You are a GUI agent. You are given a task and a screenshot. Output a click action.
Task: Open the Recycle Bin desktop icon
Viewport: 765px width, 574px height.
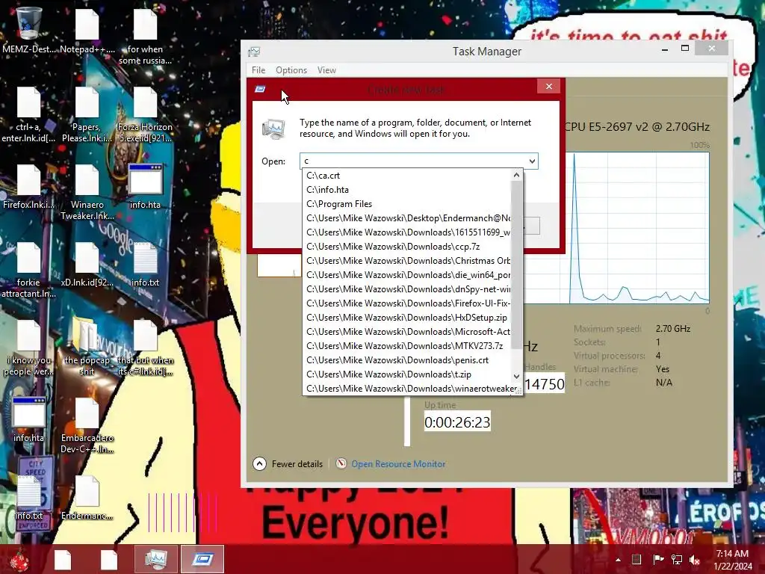(28, 23)
